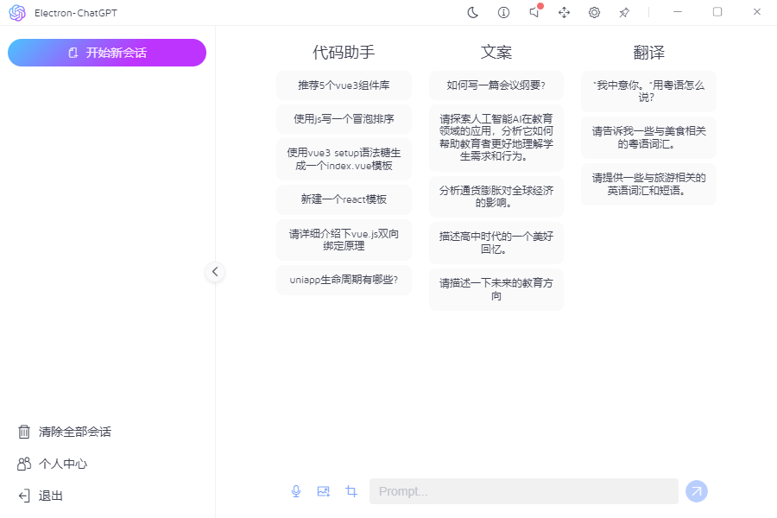Pick the vue.js双向绑定原理 prompt
Viewport: 777px width, 518px height.
(x=344, y=240)
